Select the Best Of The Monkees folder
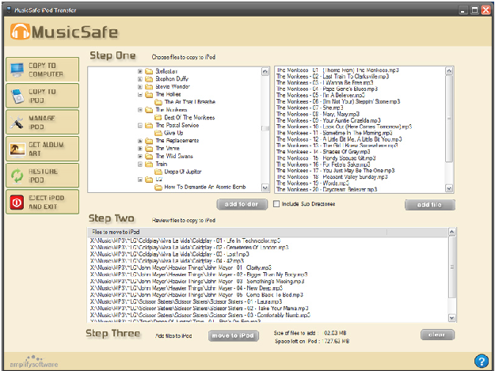This screenshot has height=371, width=495. (x=189, y=118)
